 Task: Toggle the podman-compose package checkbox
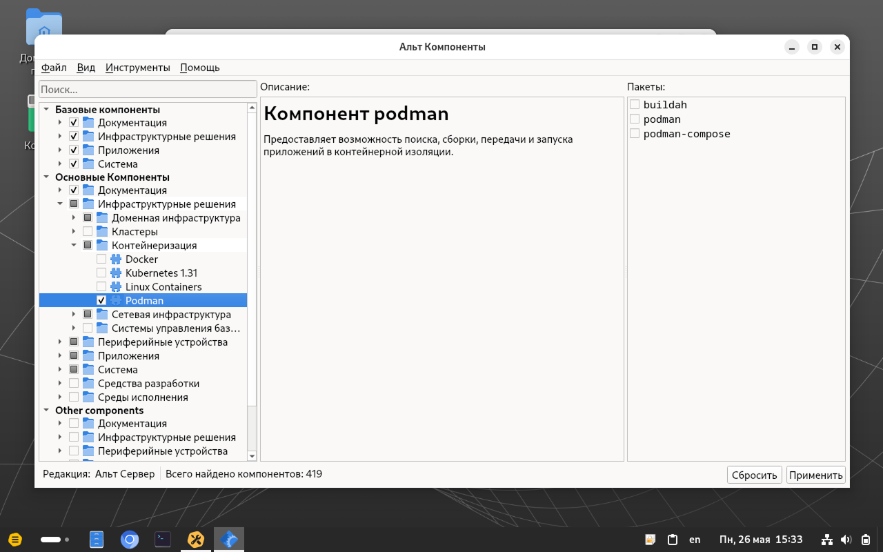635,133
